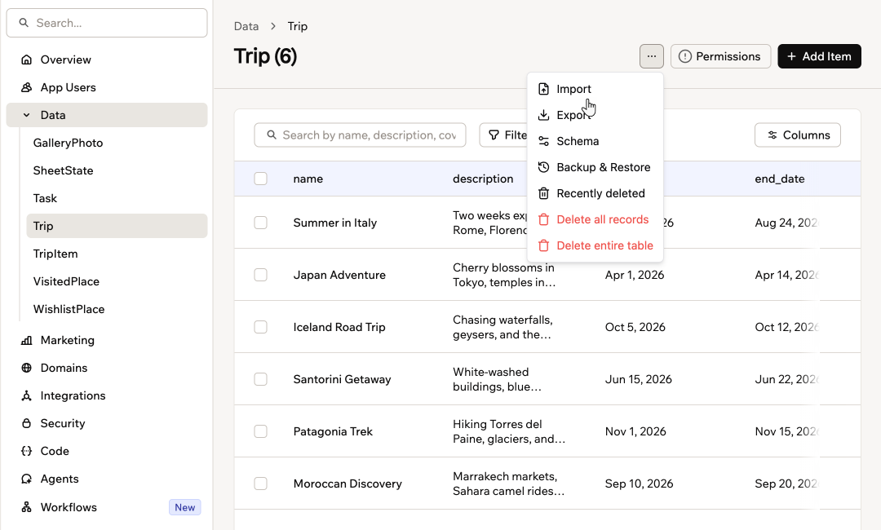The height and width of the screenshot is (530, 881).
Task: Open the Columns selector
Action: pos(798,135)
